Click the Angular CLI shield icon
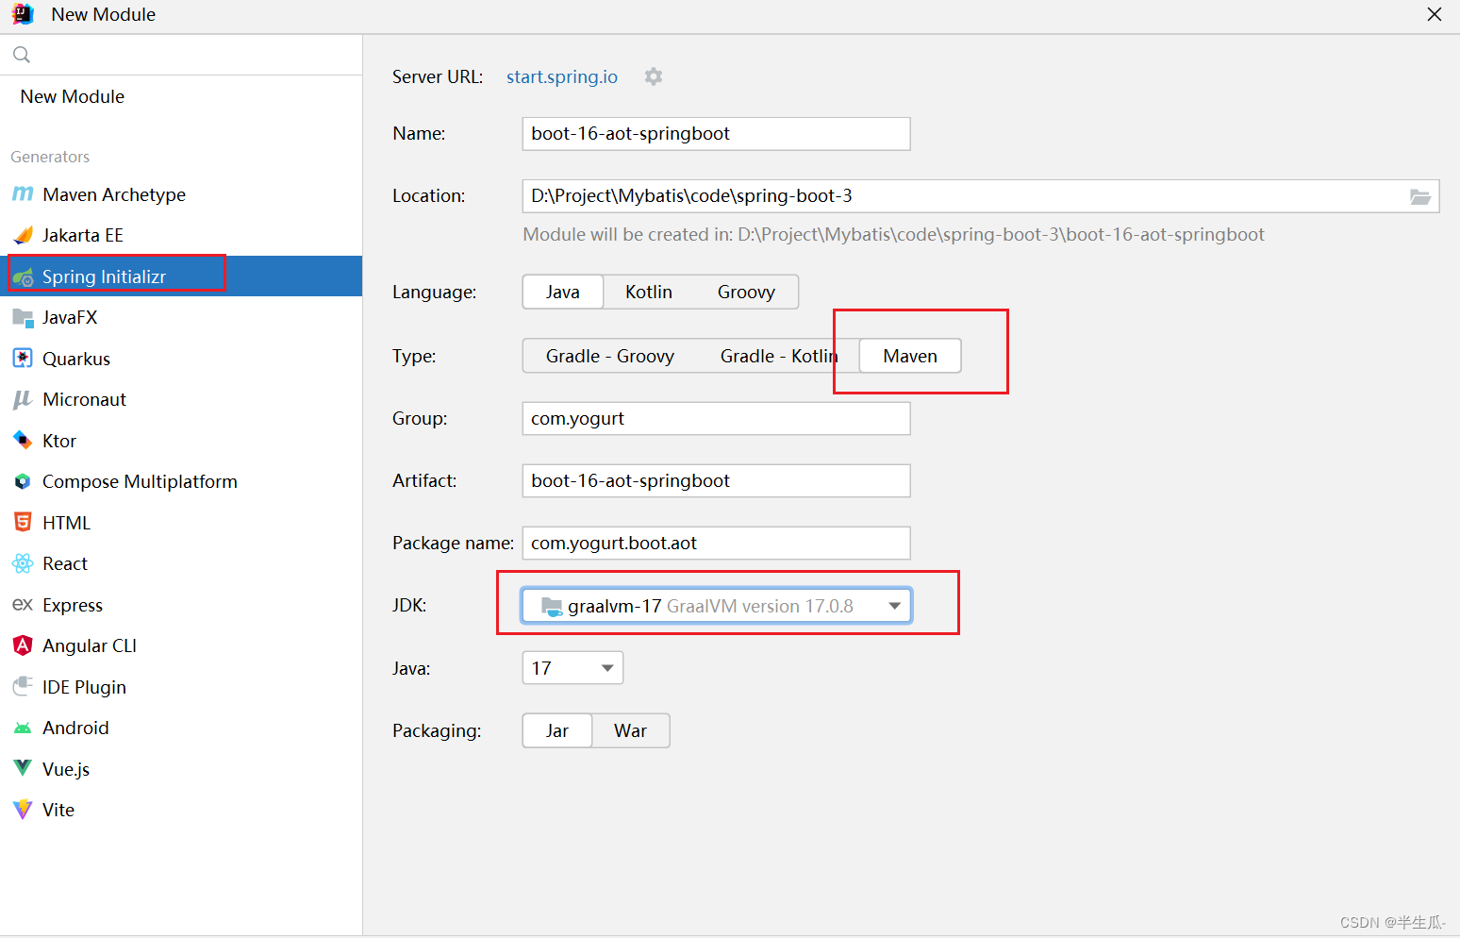This screenshot has height=938, width=1460. 23,645
